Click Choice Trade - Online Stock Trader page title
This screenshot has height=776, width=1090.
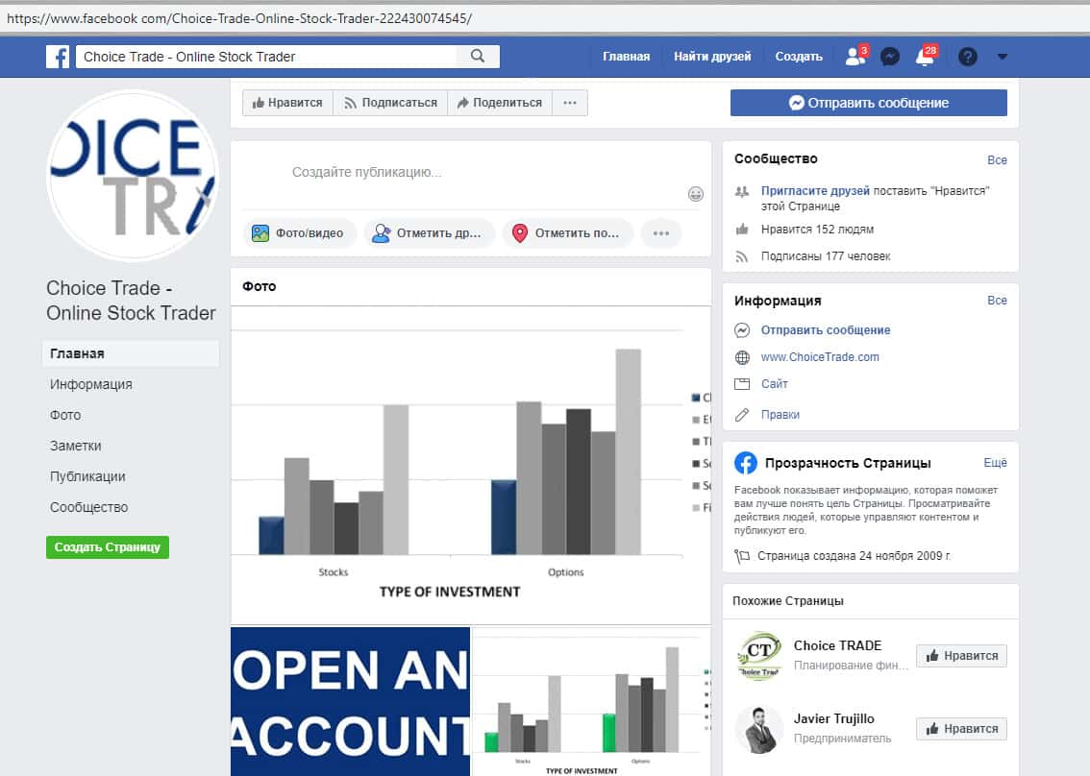pos(131,301)
